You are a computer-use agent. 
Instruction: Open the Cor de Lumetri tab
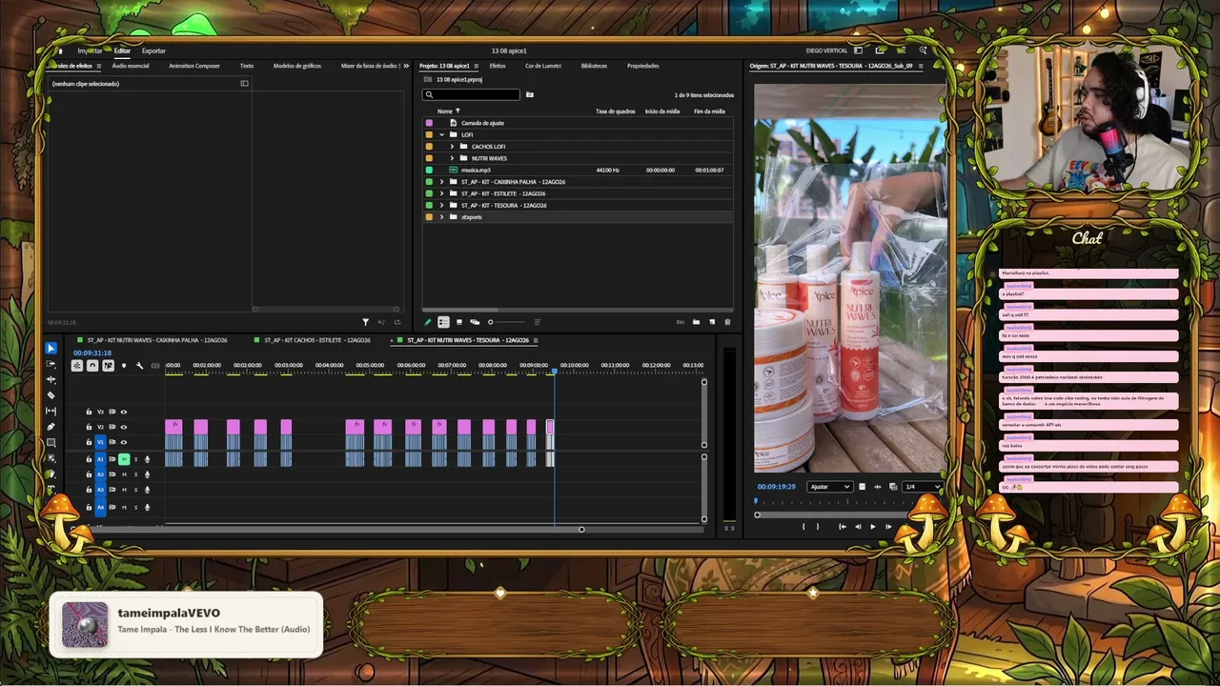543,66
